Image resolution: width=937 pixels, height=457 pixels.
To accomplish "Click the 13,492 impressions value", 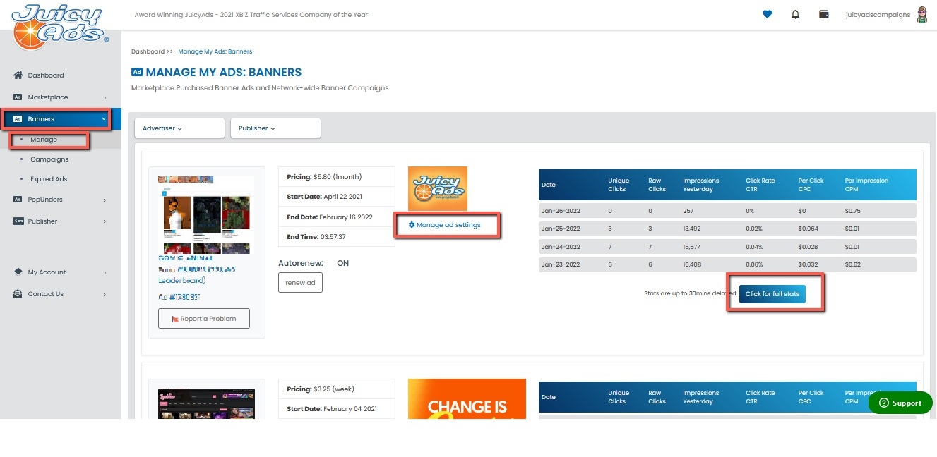I will pyautogui.click(x=693, y=228).
